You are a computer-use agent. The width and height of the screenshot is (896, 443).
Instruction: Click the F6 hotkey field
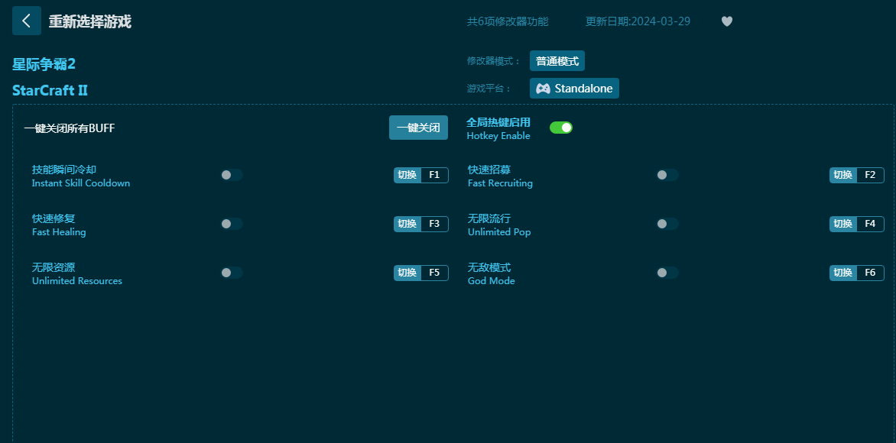870,273
